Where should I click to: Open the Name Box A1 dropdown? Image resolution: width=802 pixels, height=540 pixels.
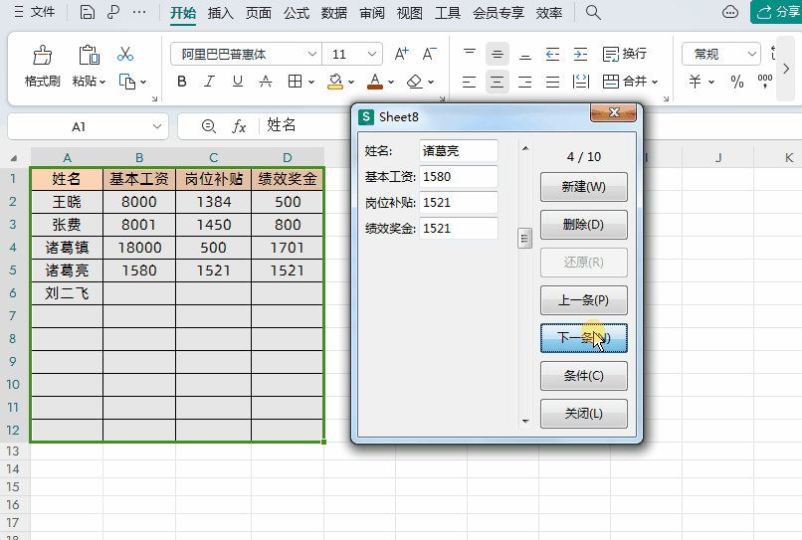pos(156,126)
